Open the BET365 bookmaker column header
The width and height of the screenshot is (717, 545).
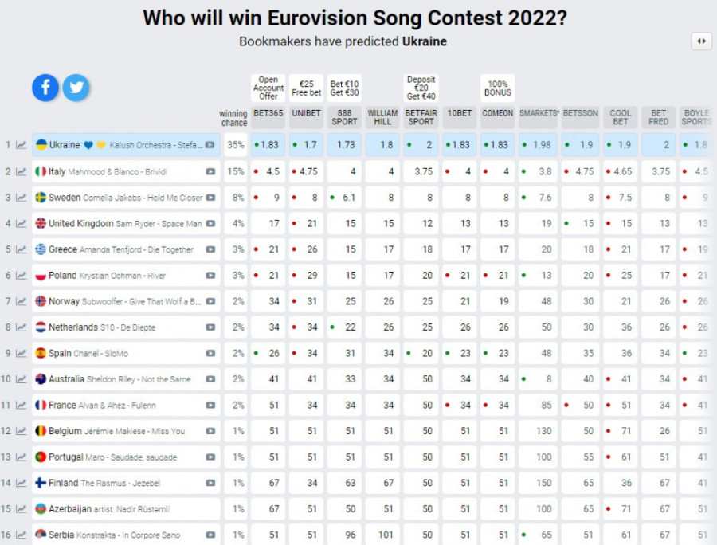click(268, 114)
